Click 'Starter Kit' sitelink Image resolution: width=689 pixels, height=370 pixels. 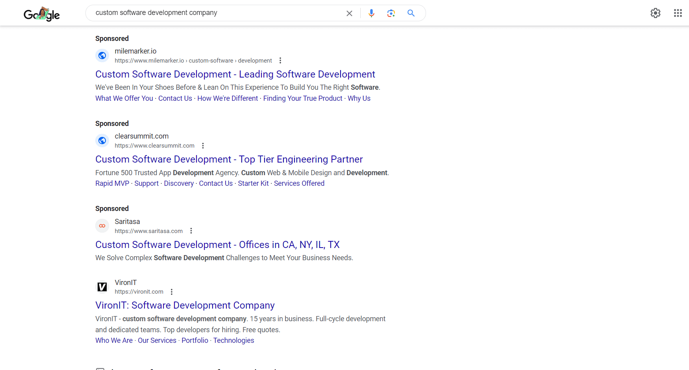pyautogui.click(x=253, y=183)
